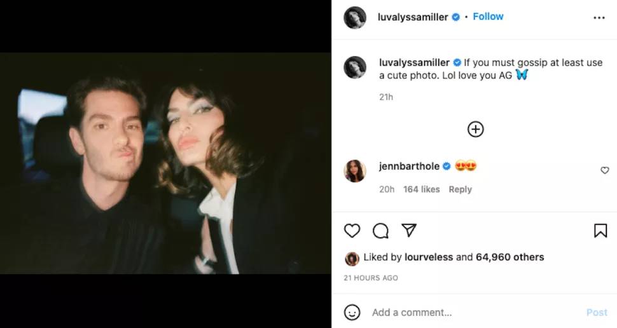617x328 pixels.
Task: Save post with bookmark icon
Action: (x=600, y=231)
